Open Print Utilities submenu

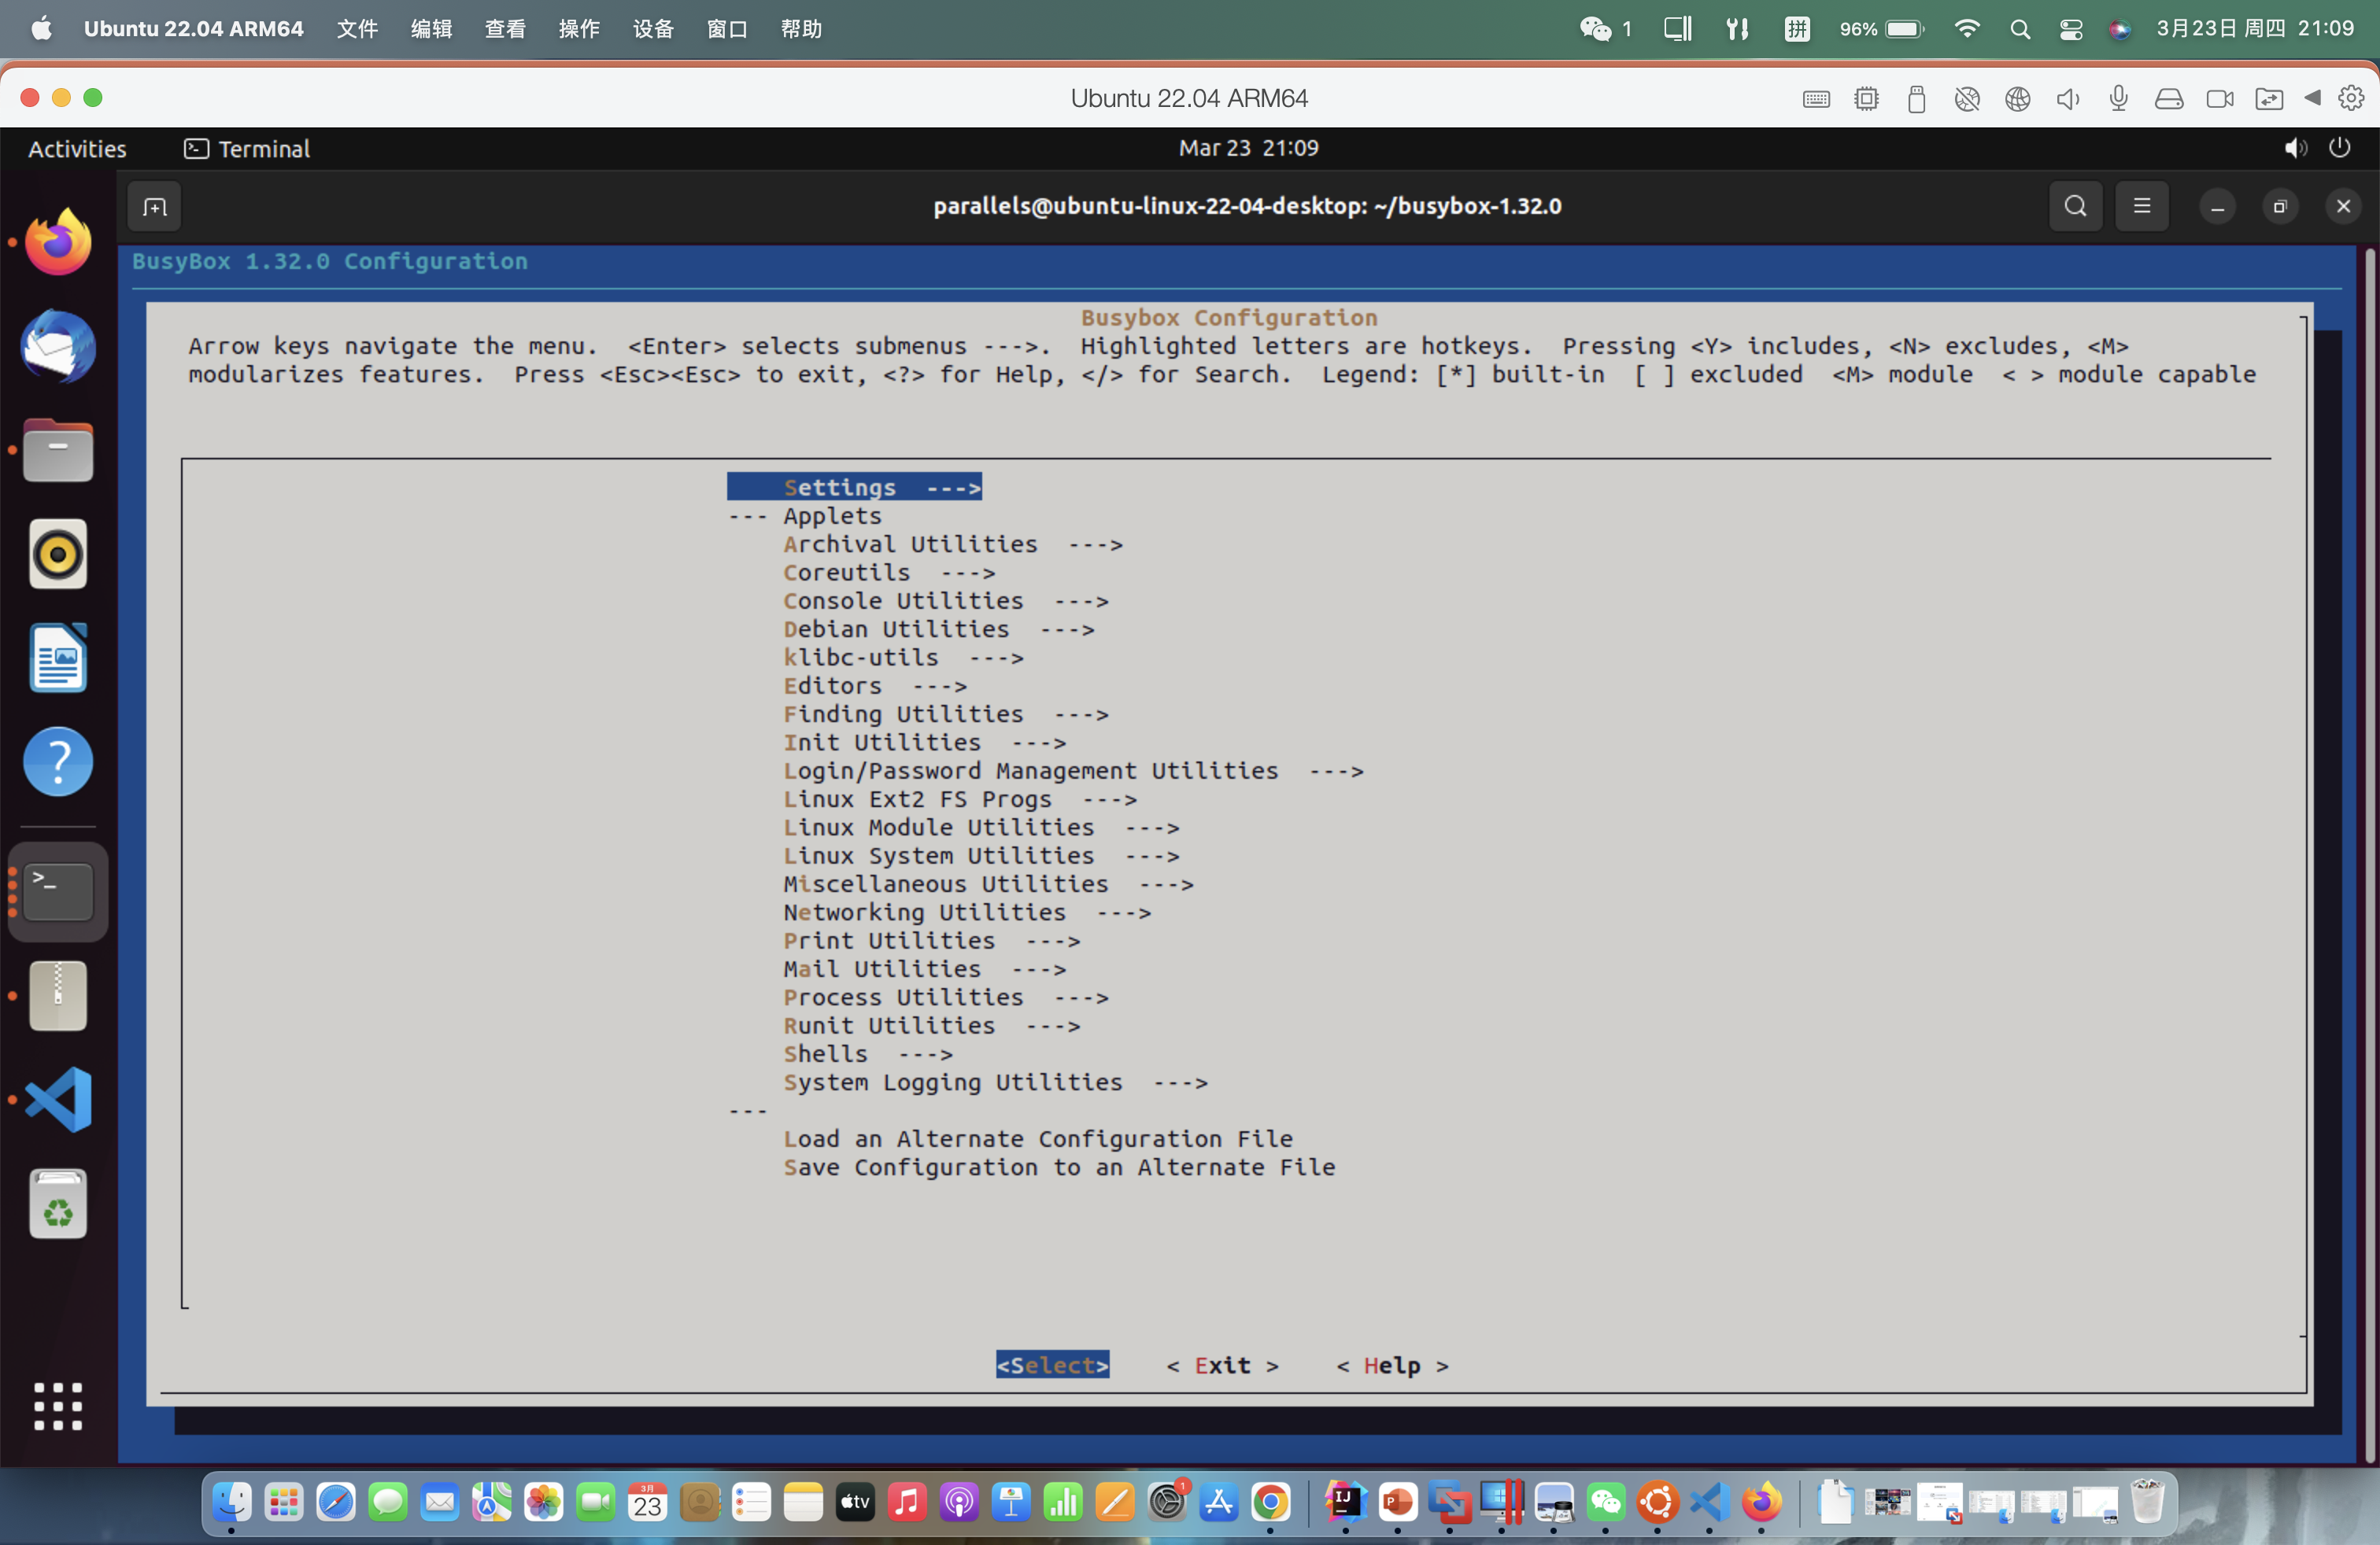click(x=932, y=940)
